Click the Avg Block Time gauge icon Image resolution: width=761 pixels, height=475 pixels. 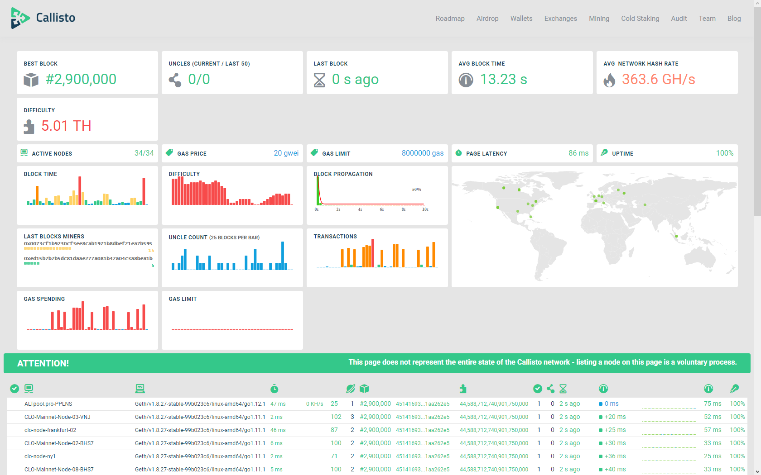pos(466,80)
